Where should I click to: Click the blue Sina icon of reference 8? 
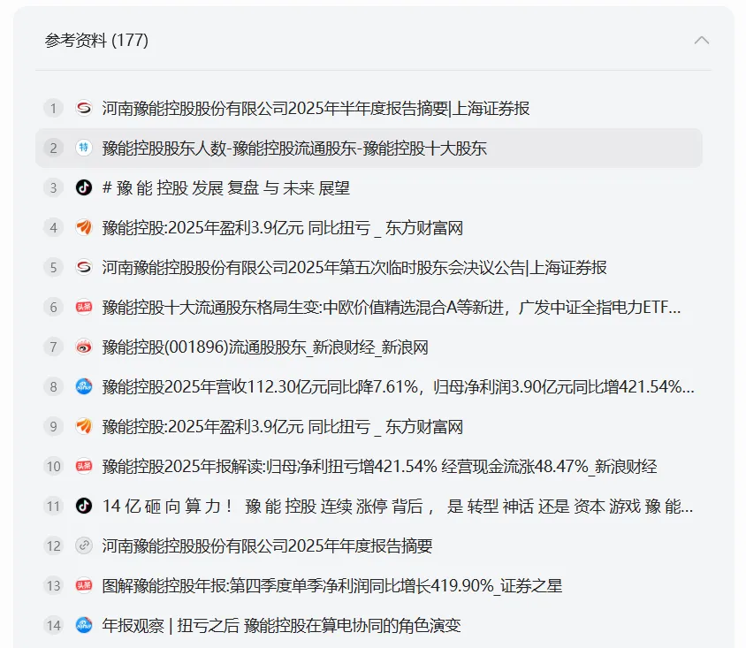coord(84,386)
